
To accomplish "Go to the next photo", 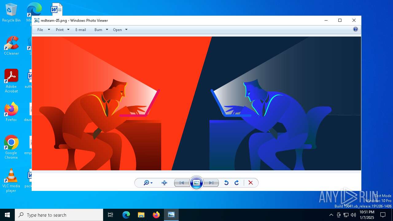I will (211, 183).
